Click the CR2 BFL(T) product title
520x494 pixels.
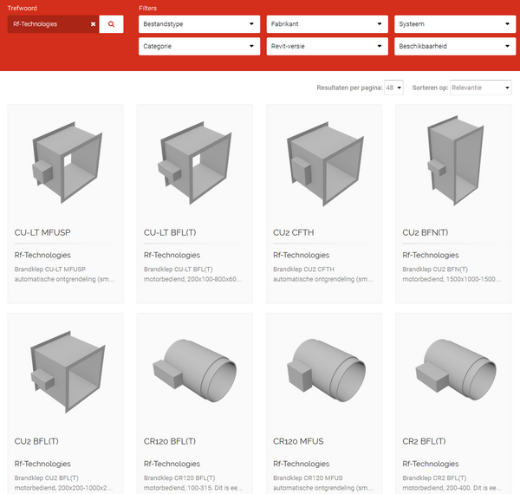[424, 441]
